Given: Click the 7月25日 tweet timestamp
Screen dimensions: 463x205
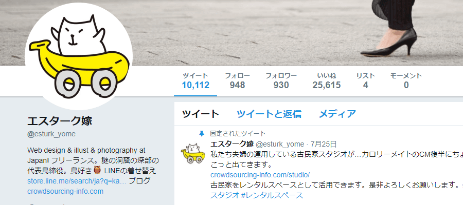Looking at the screenshot, I should (324, 144).
